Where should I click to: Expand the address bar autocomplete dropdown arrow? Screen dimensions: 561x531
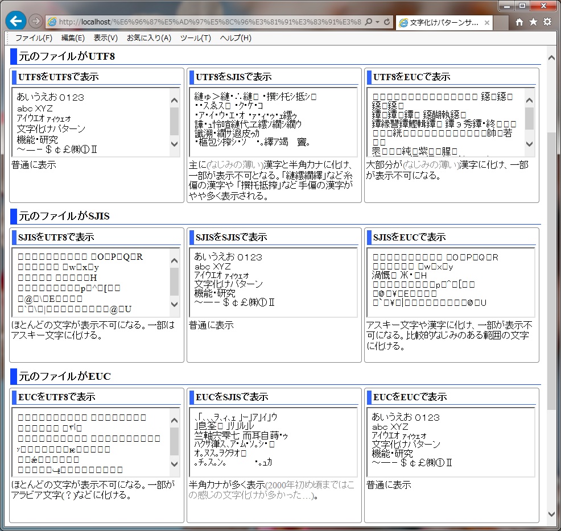378,22
